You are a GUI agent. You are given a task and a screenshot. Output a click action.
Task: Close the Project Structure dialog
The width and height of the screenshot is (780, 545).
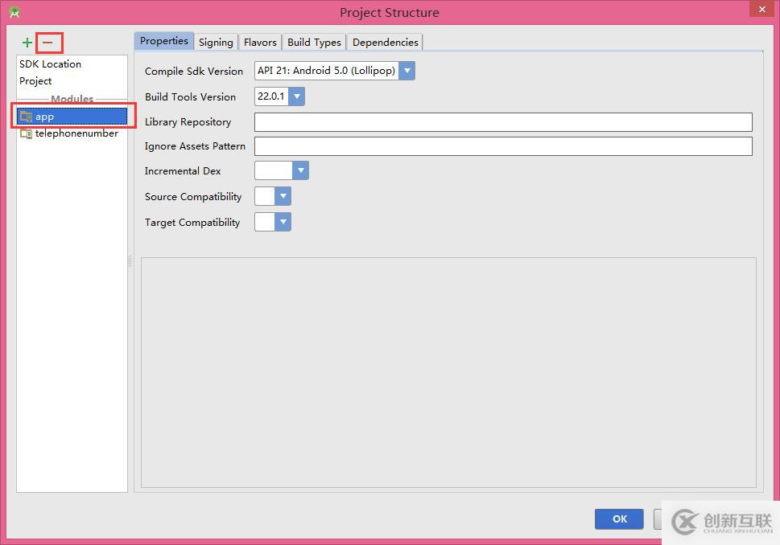tap(762, 9)
